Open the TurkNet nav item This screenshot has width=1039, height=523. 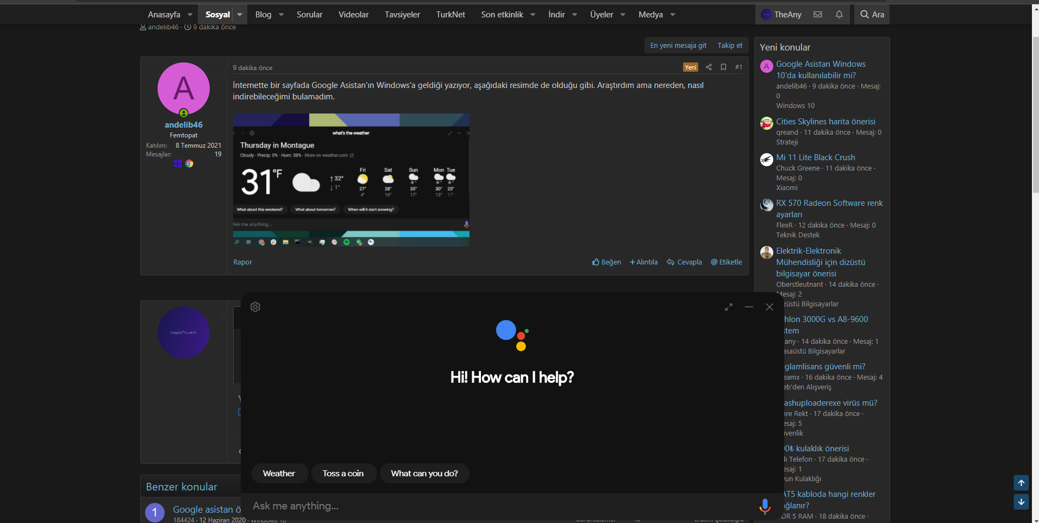click(450, 15)
